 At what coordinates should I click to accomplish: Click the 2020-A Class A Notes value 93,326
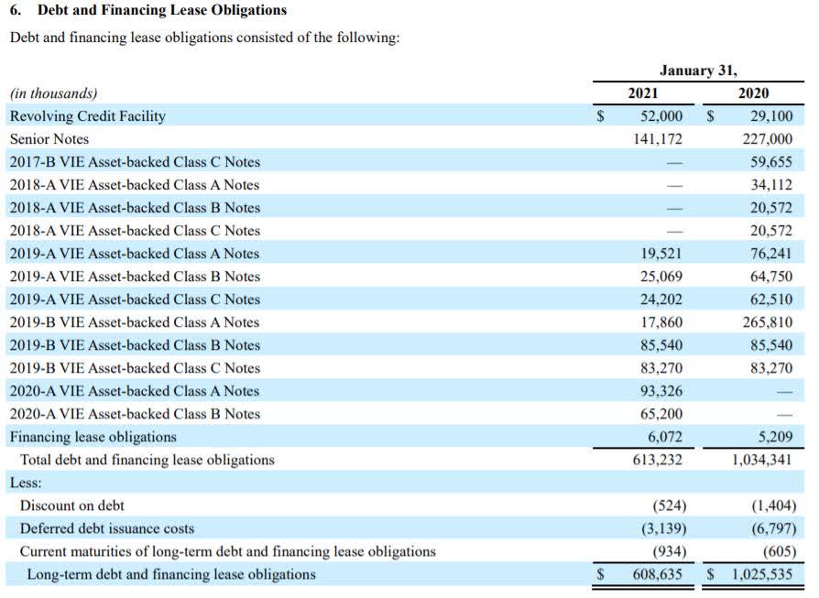tap(661, 391)
